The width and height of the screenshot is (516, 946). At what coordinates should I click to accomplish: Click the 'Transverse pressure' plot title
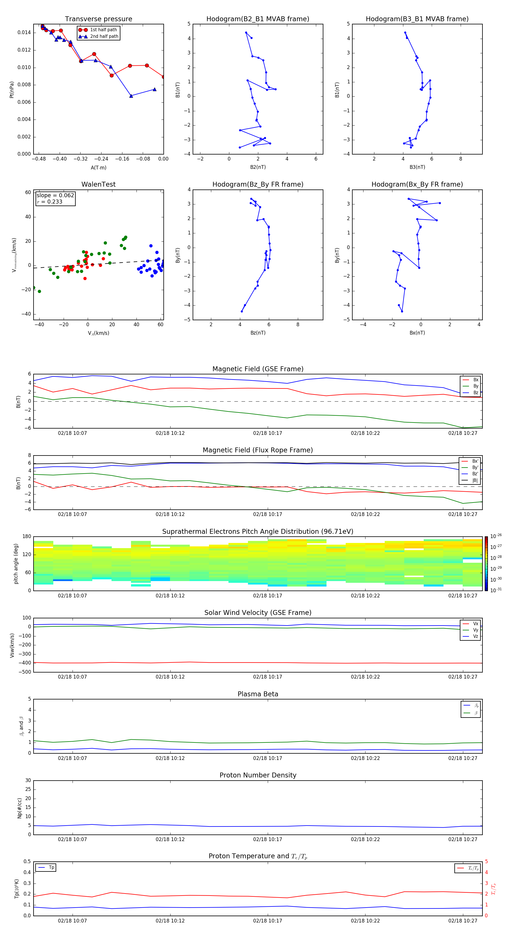98,19
